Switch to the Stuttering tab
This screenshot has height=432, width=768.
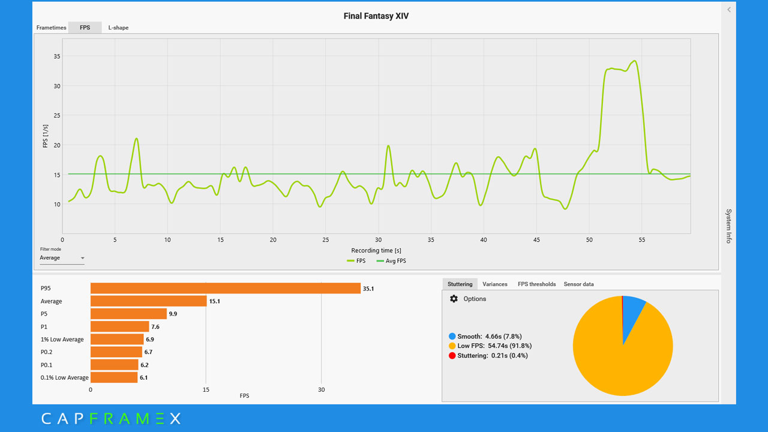pos(460,284)
